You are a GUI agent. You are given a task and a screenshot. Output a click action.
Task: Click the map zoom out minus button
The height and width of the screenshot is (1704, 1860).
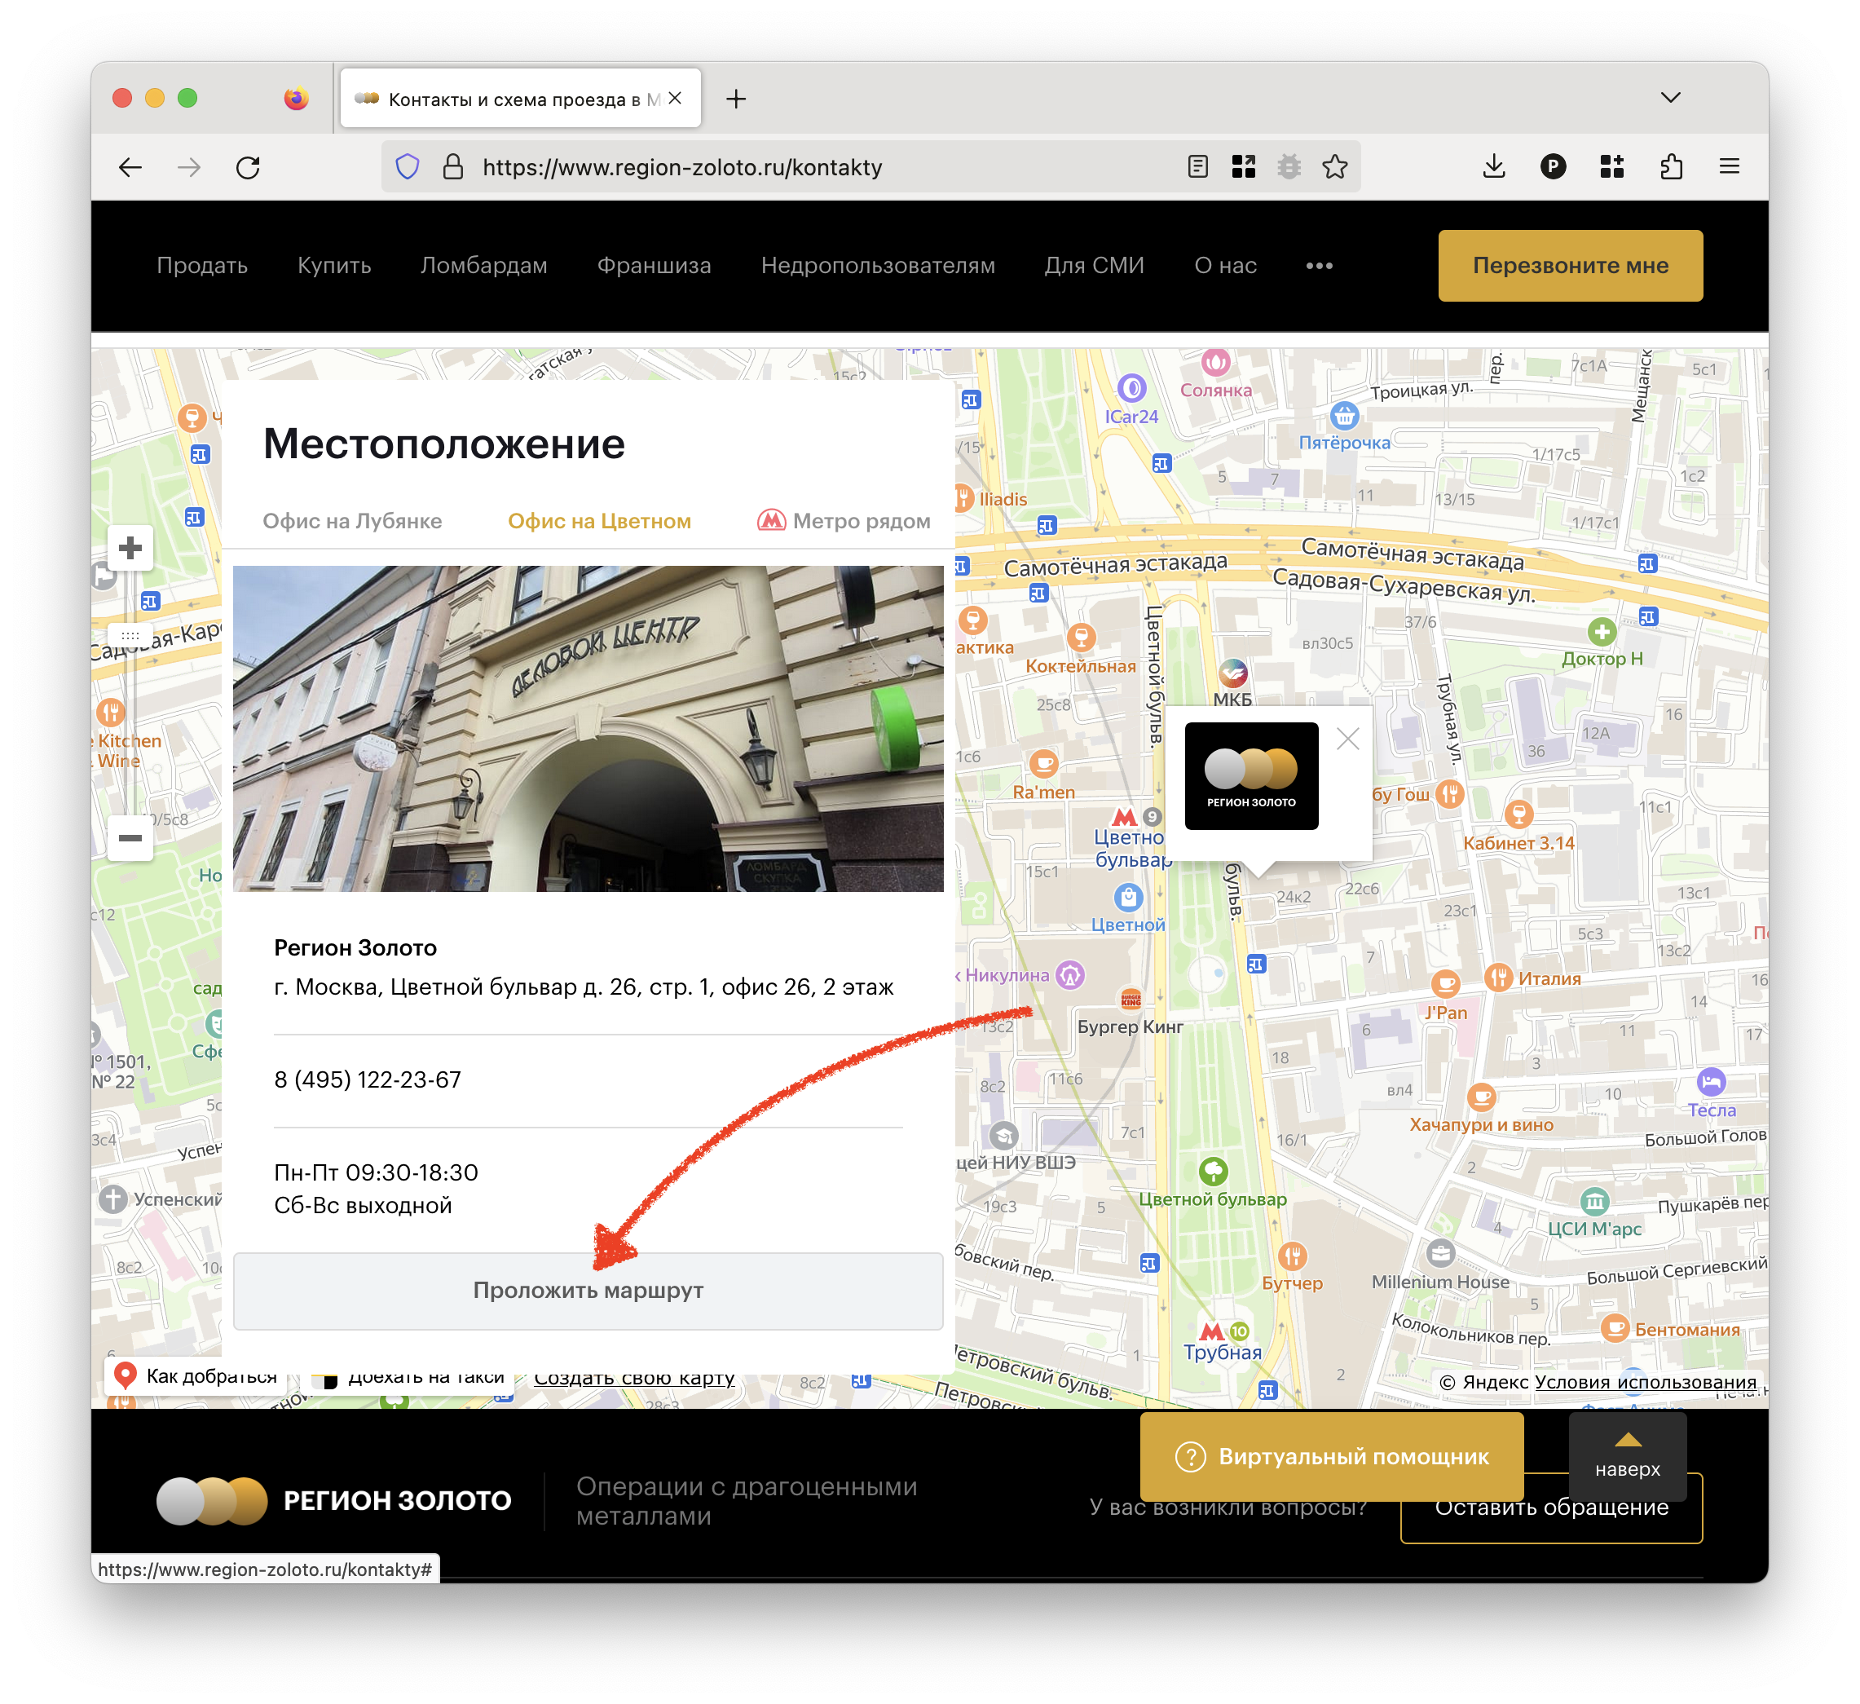click(130, 837)
